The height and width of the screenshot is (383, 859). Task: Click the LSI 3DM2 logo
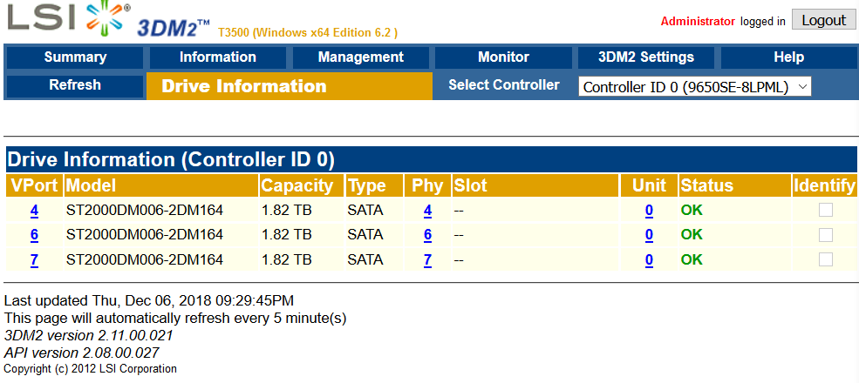tap(108, 20)
